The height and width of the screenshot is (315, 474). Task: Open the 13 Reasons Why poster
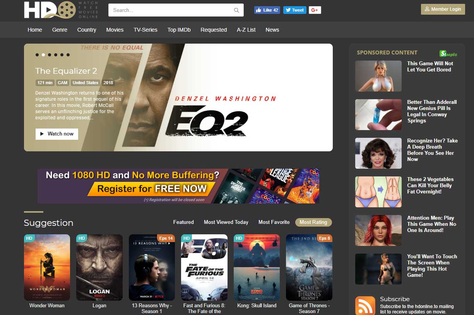[152, 268]
